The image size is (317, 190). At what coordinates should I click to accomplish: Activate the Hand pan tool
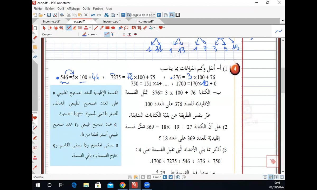(56, 28)
